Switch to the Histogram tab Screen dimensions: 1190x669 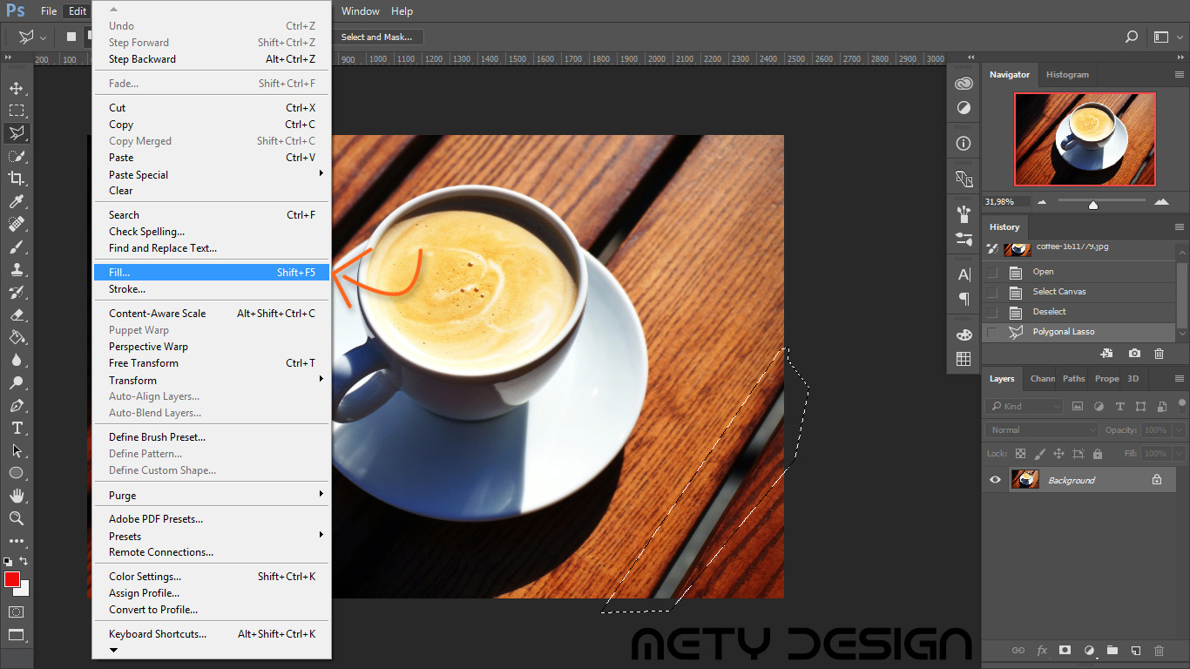pos(1067,75)
